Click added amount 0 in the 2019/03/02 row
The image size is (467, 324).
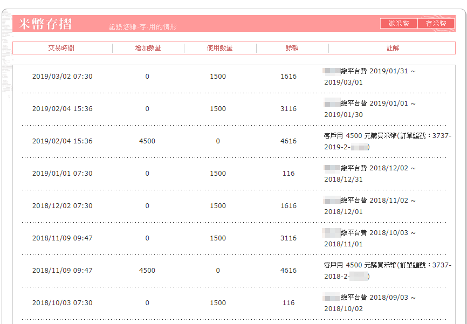tap(147, 77)
